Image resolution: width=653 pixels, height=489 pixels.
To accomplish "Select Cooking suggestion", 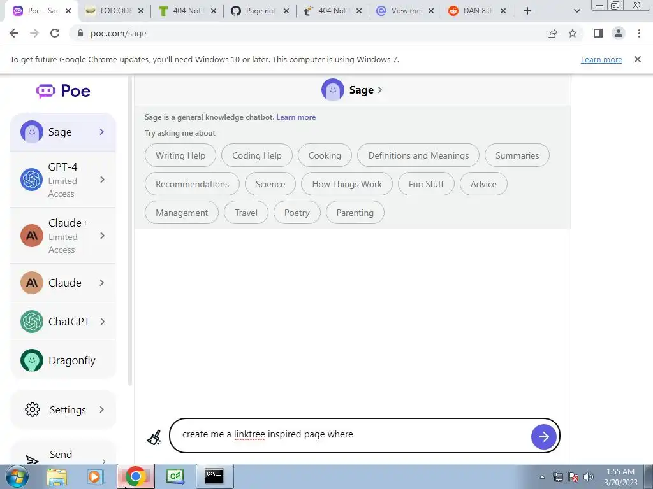I will point(325,155).
